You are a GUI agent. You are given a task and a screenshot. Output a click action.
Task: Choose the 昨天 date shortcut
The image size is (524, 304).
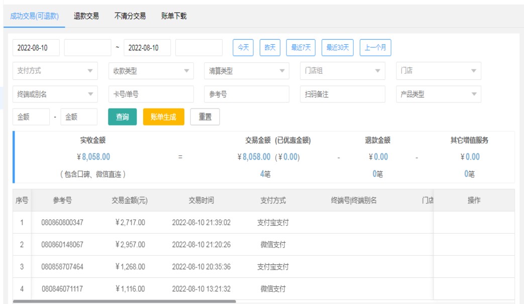pyautogui.click(x=270, y=48)
